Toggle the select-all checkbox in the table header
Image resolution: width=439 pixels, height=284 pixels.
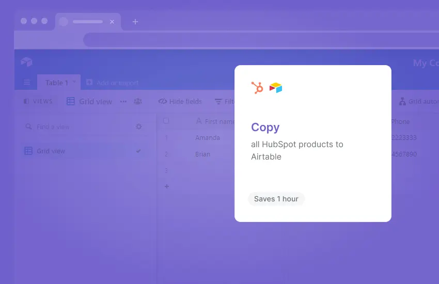coord(166,121)
